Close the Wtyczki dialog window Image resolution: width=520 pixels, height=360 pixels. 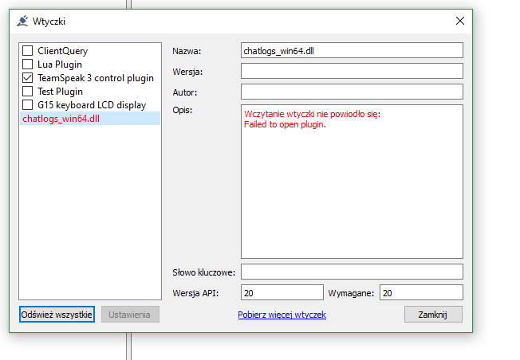pos(459,21)
